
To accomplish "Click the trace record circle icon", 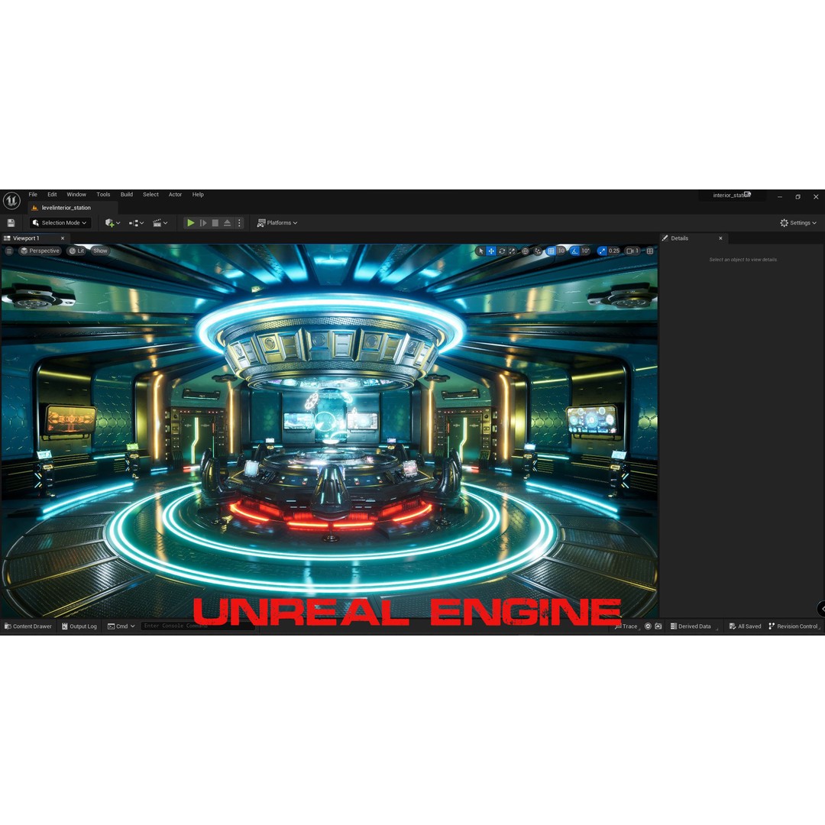I will [648, 626].
